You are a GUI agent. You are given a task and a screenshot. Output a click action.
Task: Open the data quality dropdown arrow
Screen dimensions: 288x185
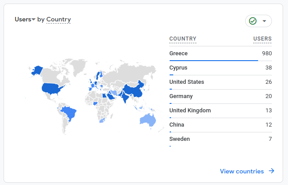[x=264, y=21]
